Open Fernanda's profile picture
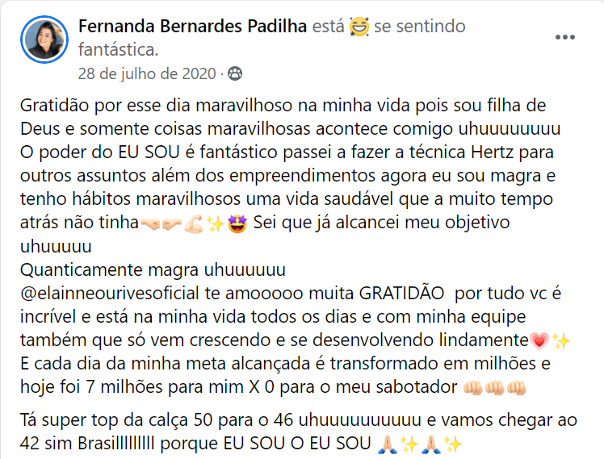The height and width of the screenshot is (459, 604). point(46,40)
